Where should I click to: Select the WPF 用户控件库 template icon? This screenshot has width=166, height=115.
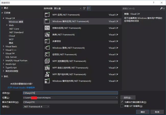pos(47,74)
